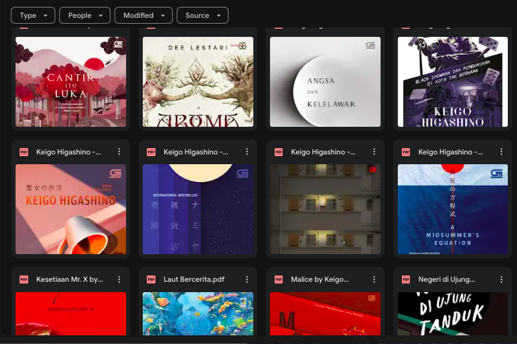Click the PDF icon beside Negeri di Ujung

click(406, 279)
